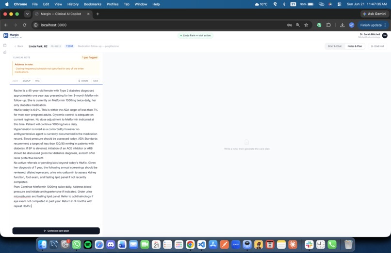Open the History menu
This screenshot has height=253, width=391.
tap(73, 4)
